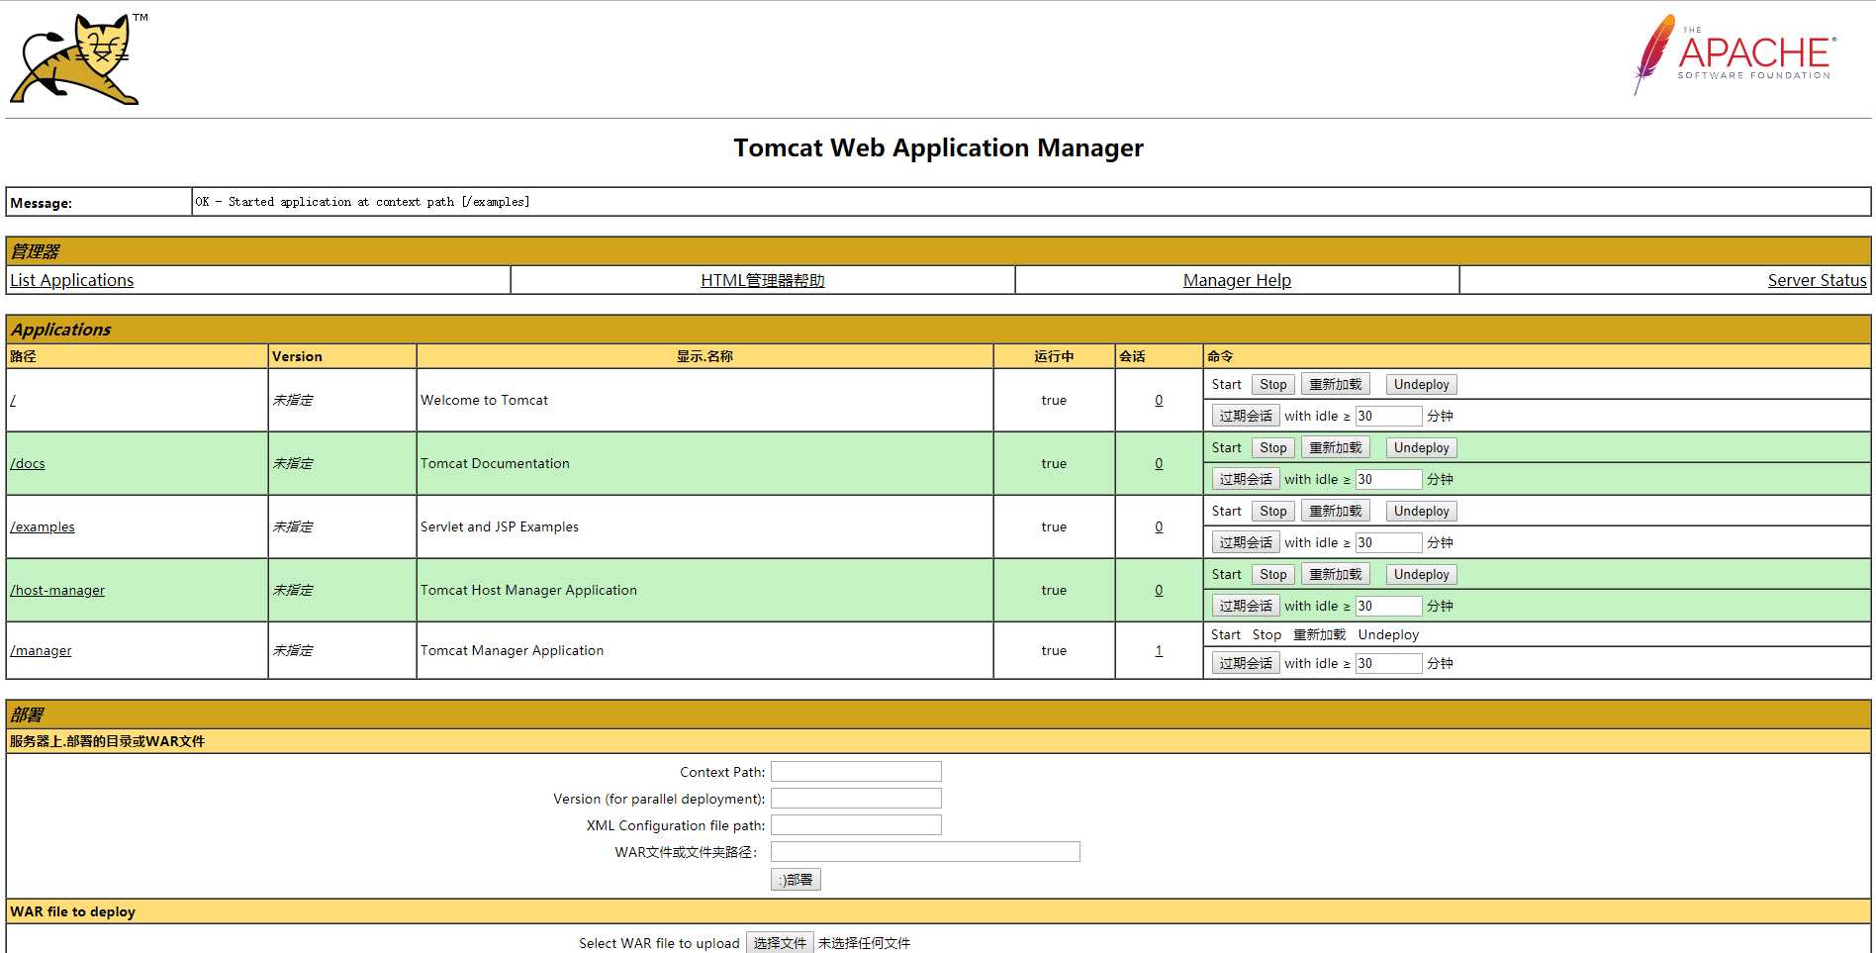Click the OK status message text

coord(362,202)
